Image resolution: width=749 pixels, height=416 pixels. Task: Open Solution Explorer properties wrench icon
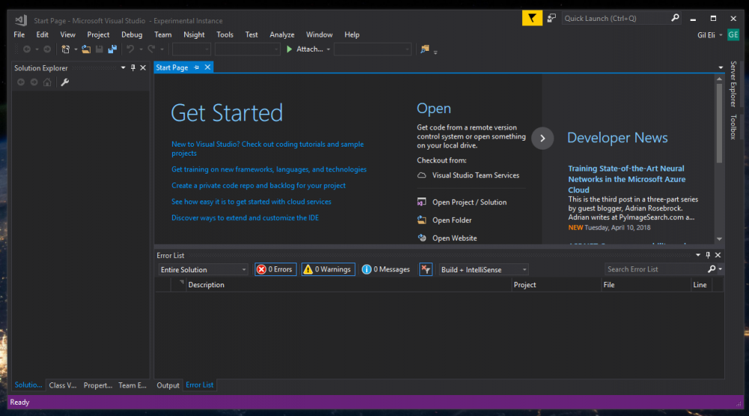(65, 82)
